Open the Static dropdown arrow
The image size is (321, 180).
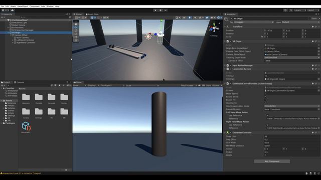319,18
